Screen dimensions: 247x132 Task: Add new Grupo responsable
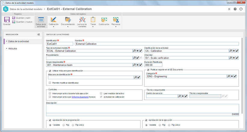[x=137, y=65]
